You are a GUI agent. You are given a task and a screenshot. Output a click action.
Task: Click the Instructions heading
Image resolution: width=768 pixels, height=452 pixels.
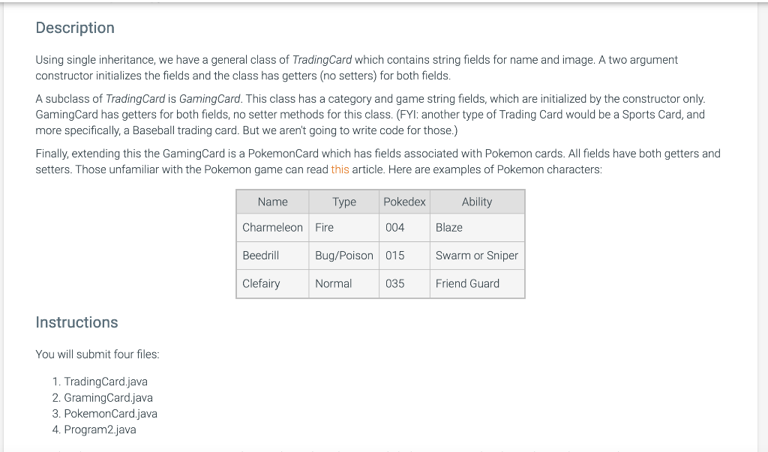tap(76, 322)
